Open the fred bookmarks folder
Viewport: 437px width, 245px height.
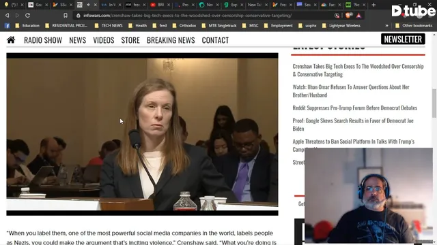coord(159,26)
